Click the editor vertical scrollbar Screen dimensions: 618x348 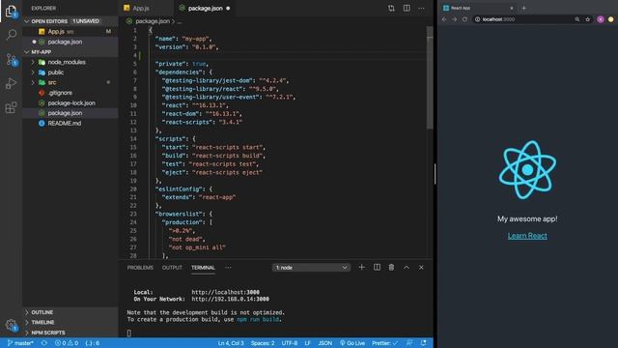430,77
